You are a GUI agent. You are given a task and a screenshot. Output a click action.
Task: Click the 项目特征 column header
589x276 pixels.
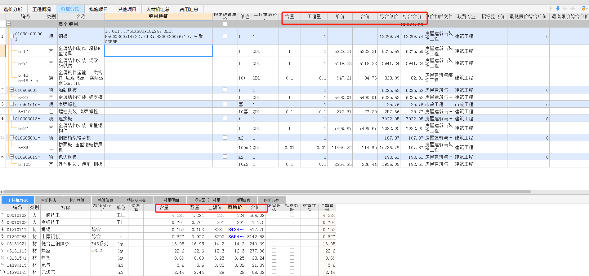point(158,16)
